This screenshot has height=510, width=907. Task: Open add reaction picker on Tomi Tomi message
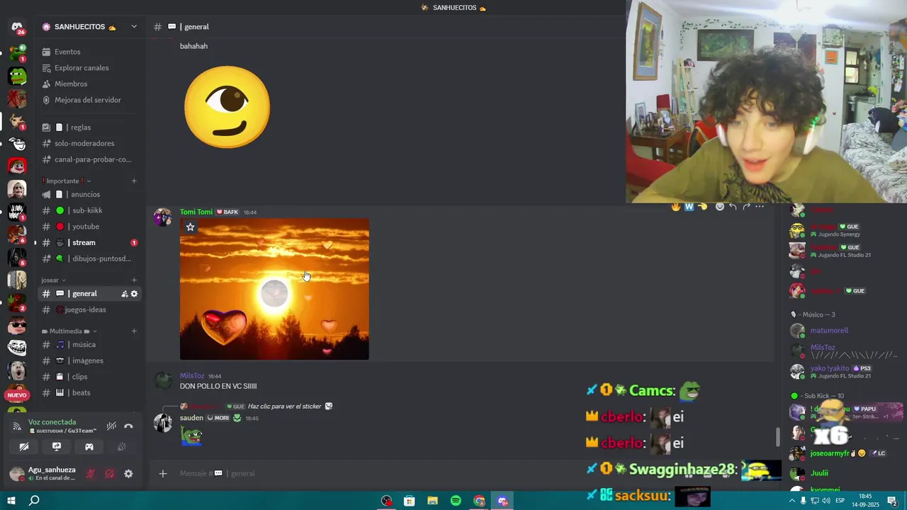pyautogui.click(x=720, y=207)
